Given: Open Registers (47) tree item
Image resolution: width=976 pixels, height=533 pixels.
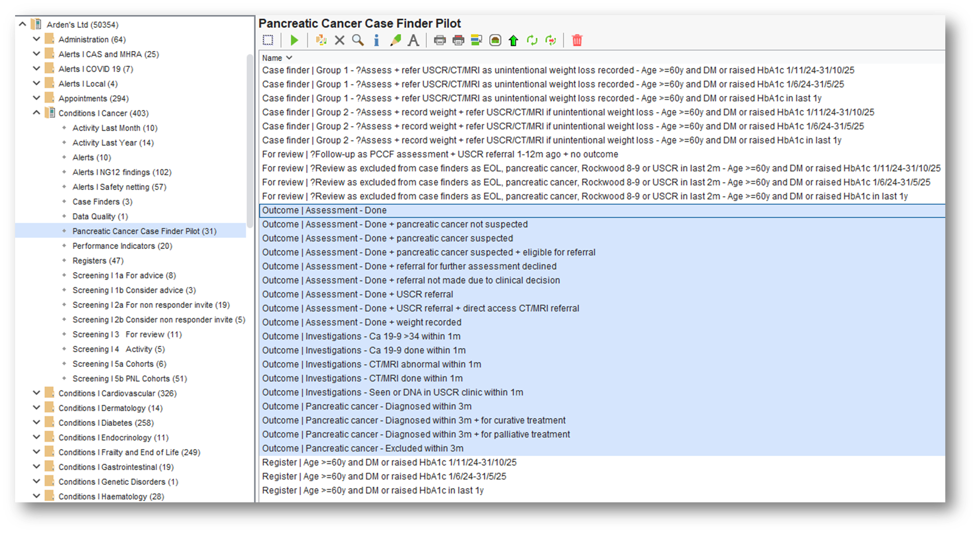Looking at the screenshot, I should pyautogui.click(x=98, y=260).
